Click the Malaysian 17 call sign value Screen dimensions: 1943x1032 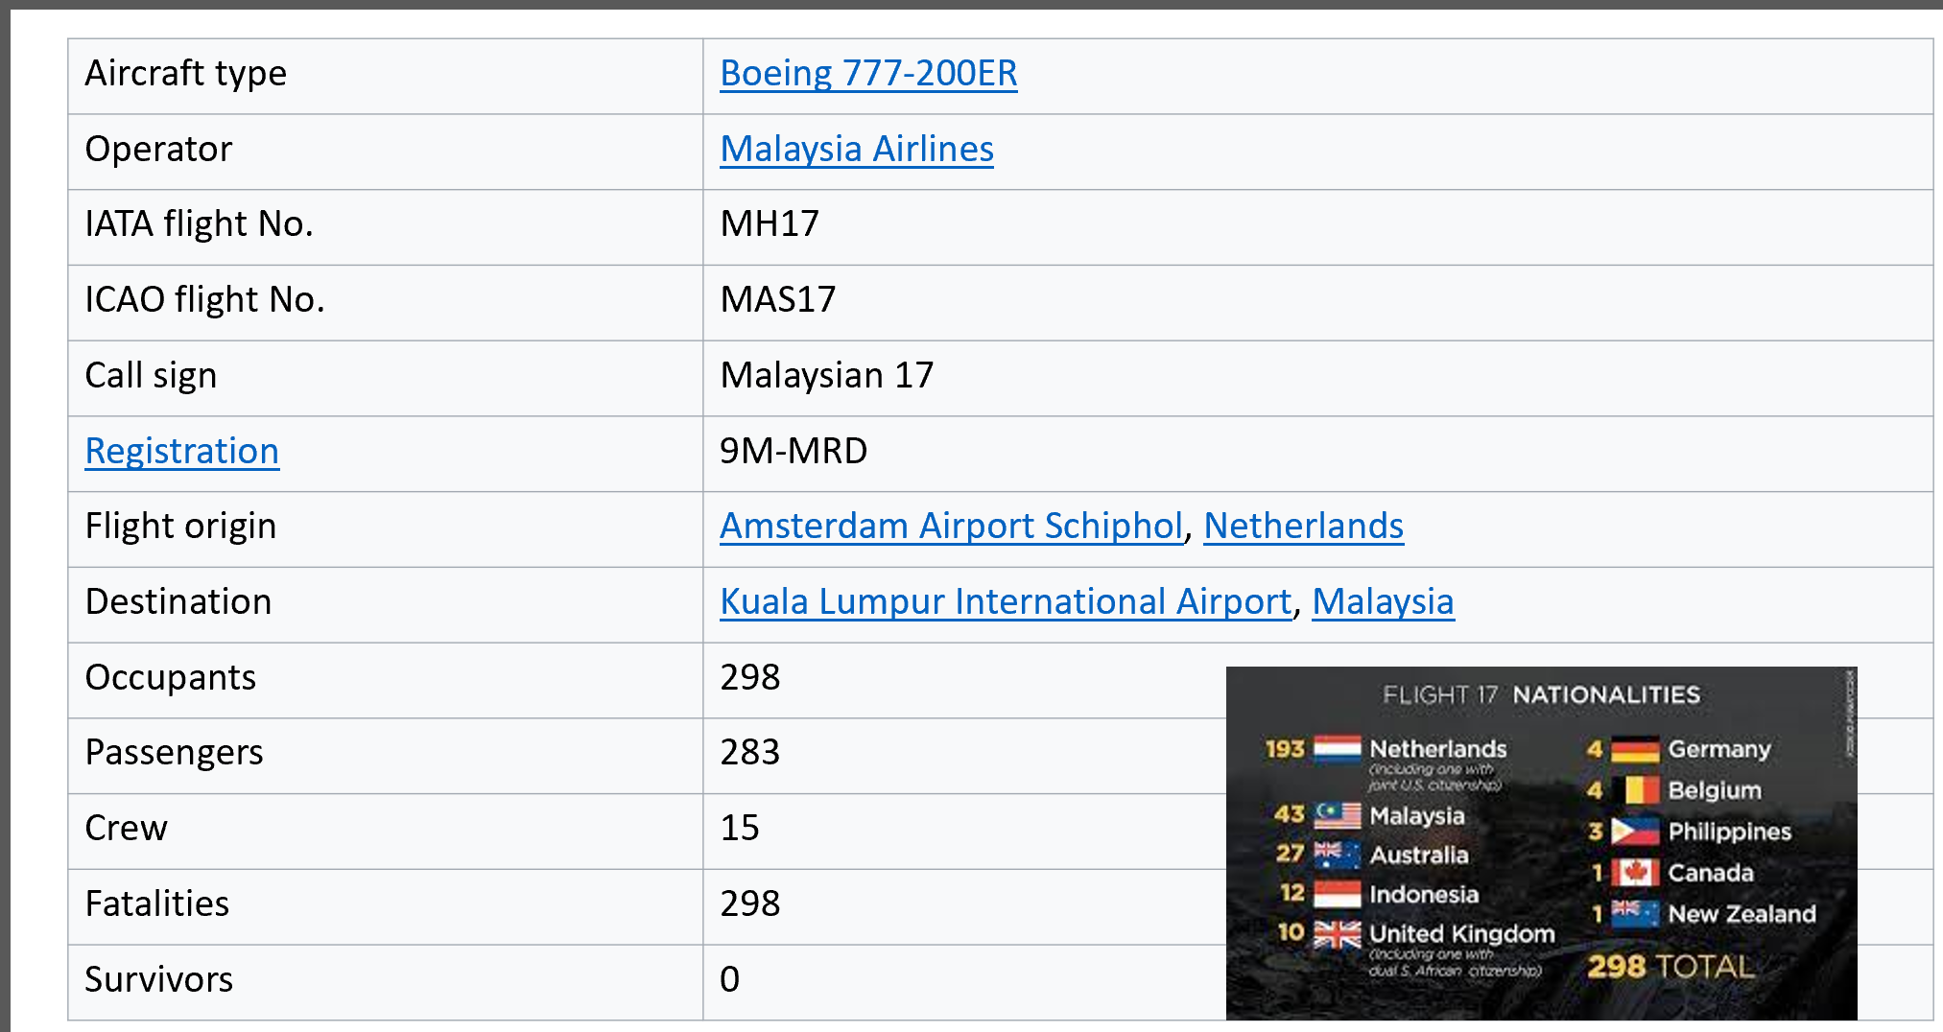pos(826,376)
